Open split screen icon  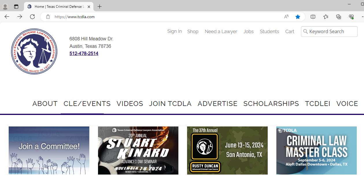click(x=313, y=17)
